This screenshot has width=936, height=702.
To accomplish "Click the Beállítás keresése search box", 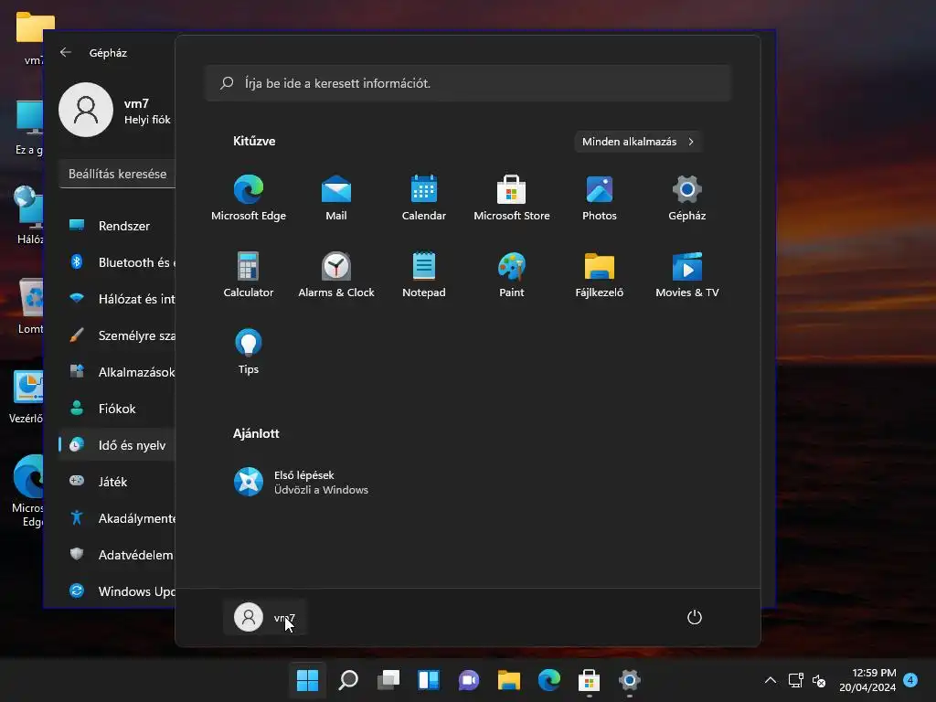I will tap(117, 174).
